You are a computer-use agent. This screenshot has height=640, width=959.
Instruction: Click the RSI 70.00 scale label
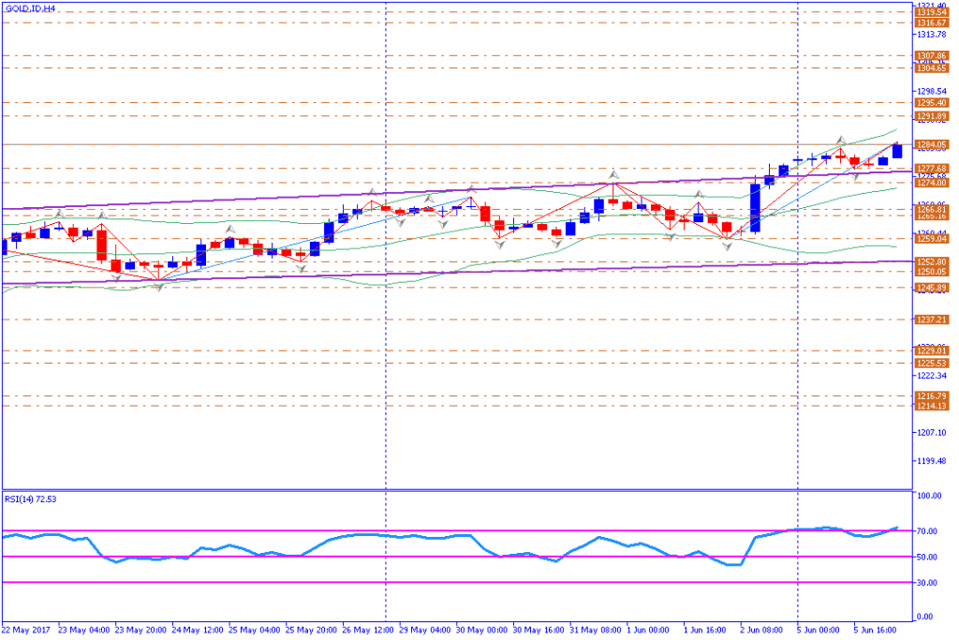coord(929,531)
